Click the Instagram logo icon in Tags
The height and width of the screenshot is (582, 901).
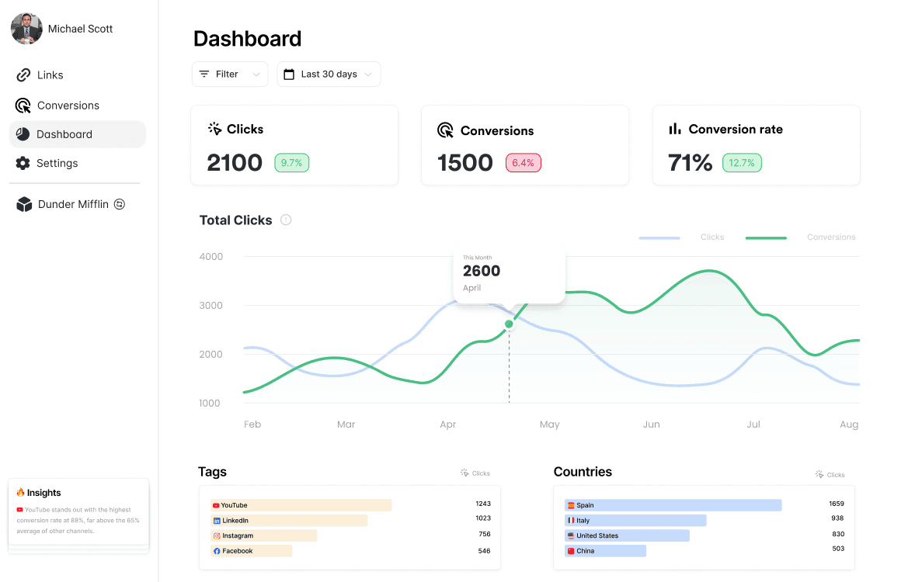coord(217,535)
